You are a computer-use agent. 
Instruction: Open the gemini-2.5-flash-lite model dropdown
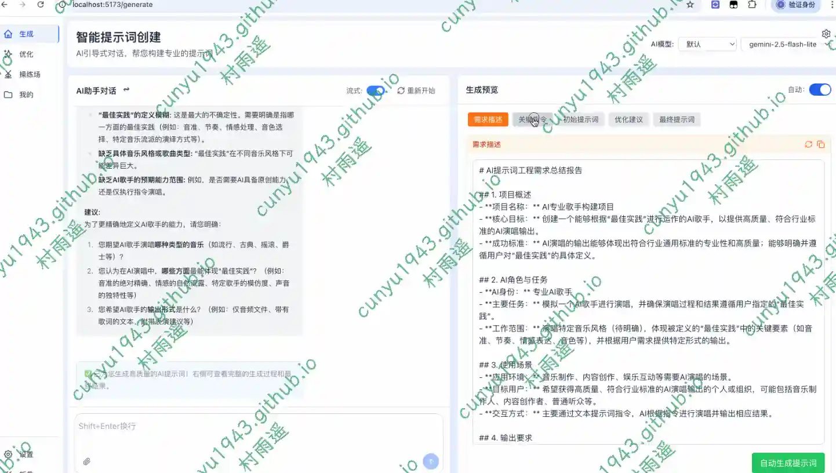tap(787, 44)
